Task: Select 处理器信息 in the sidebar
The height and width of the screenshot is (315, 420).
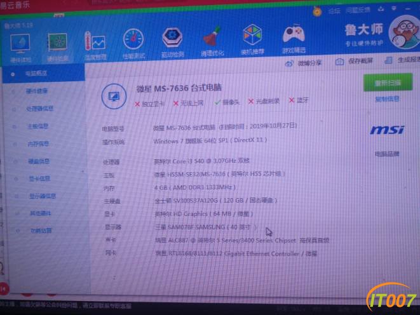Action: [x=39, y=109]
